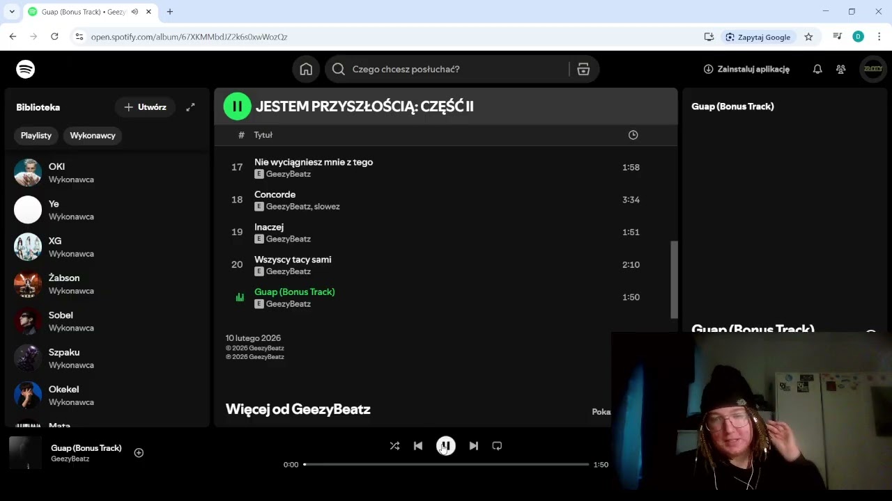Click now-playing album cover thumbnail
The height and width of the screenshot is (501, 892).
click(x=26, y=453)
